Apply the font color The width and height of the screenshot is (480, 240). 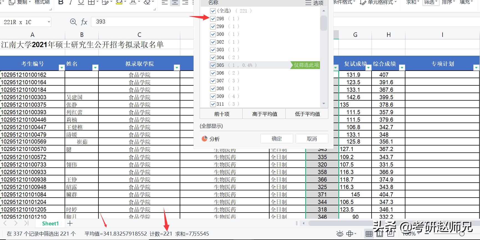point(133,2)
